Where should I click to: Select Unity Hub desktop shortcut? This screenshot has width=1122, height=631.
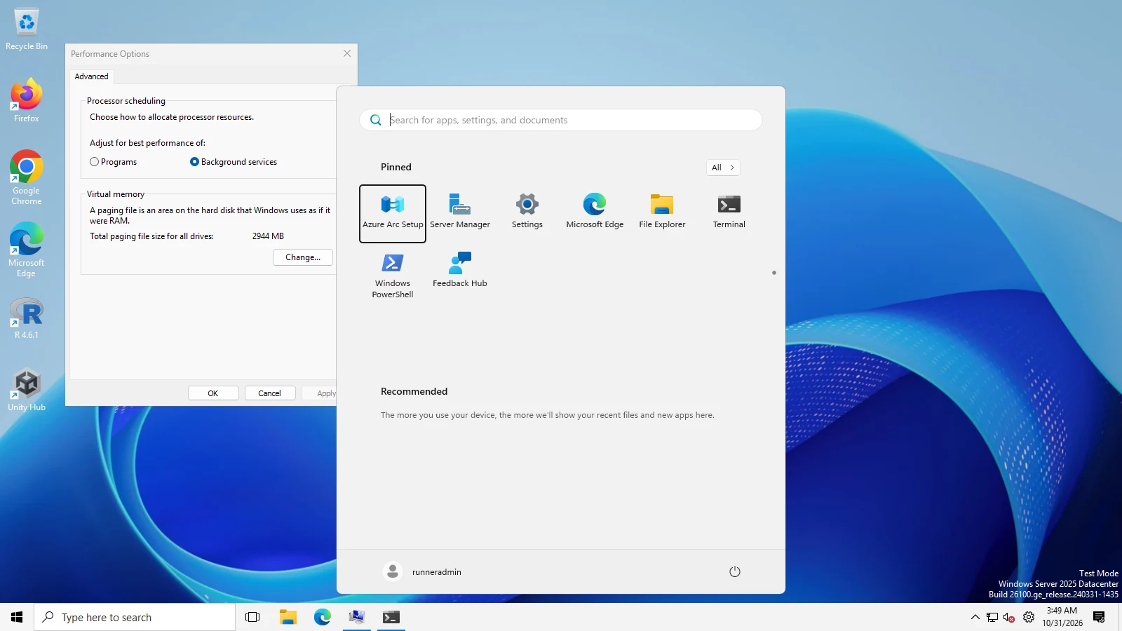pyautogui.click(x=27, y=391)
